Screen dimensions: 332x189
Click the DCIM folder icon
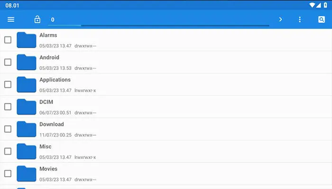[x=27, y=107]
